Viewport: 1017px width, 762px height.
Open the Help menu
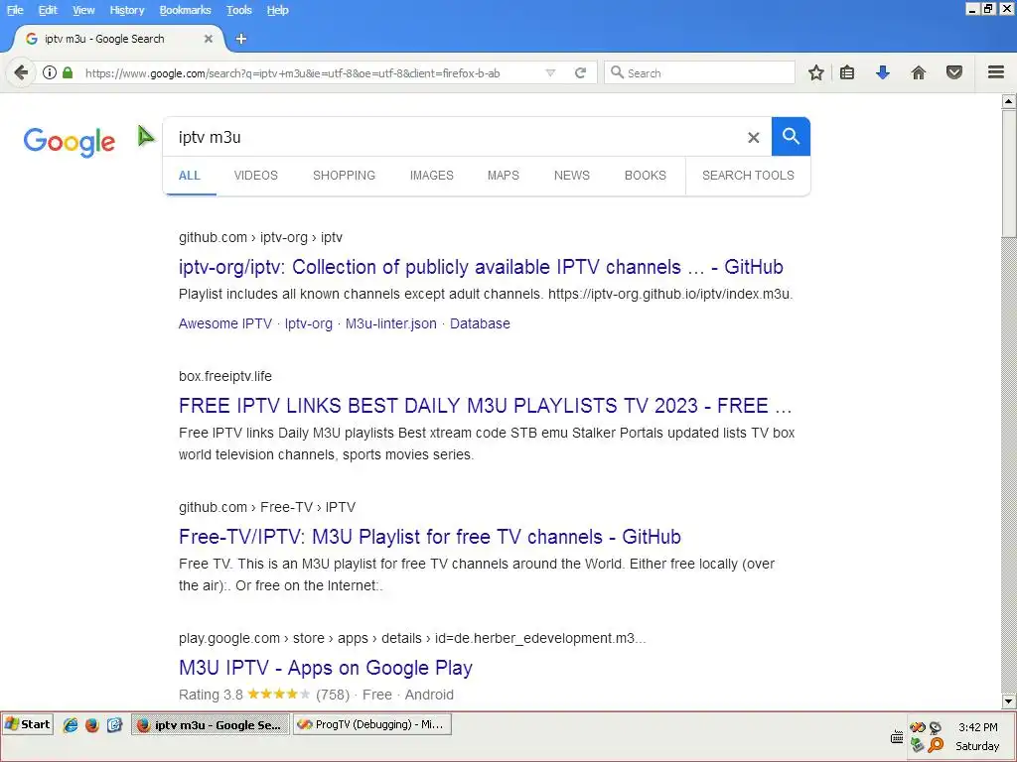[278, 10]
